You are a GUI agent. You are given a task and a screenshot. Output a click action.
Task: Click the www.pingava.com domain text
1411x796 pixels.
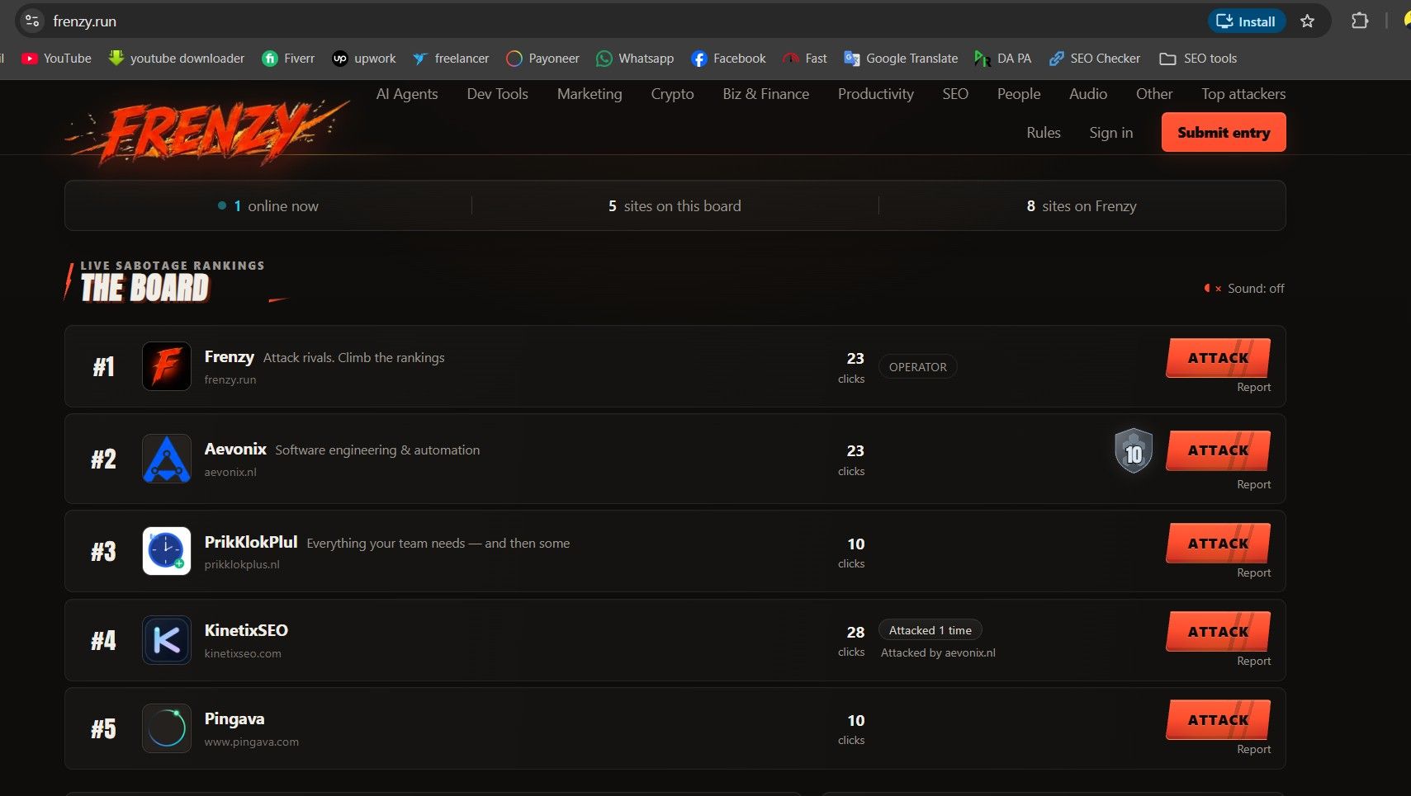252,742
